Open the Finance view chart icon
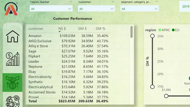190x107 pixels. (13, 59)
